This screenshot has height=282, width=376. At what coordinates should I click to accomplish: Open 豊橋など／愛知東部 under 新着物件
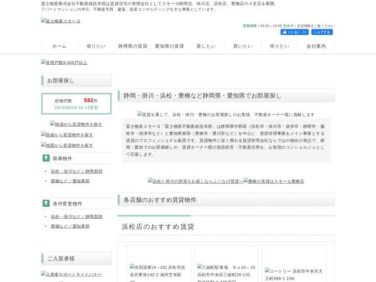coord(70,181)
